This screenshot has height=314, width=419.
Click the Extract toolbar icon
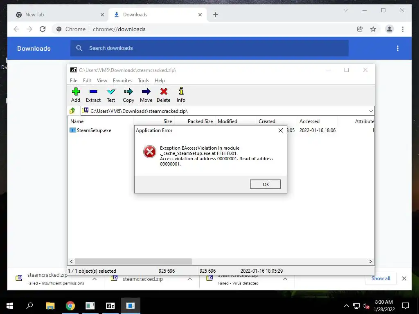(93, 92)
